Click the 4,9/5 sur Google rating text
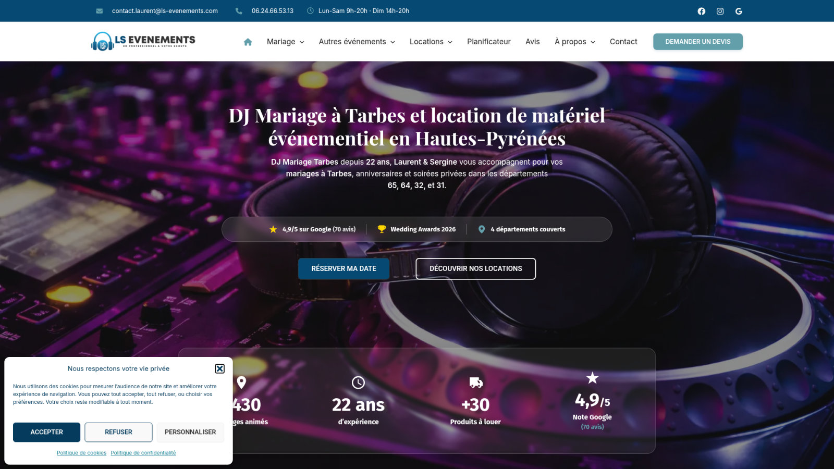Viewport: 834px width, 469px height. pos(319,229)
